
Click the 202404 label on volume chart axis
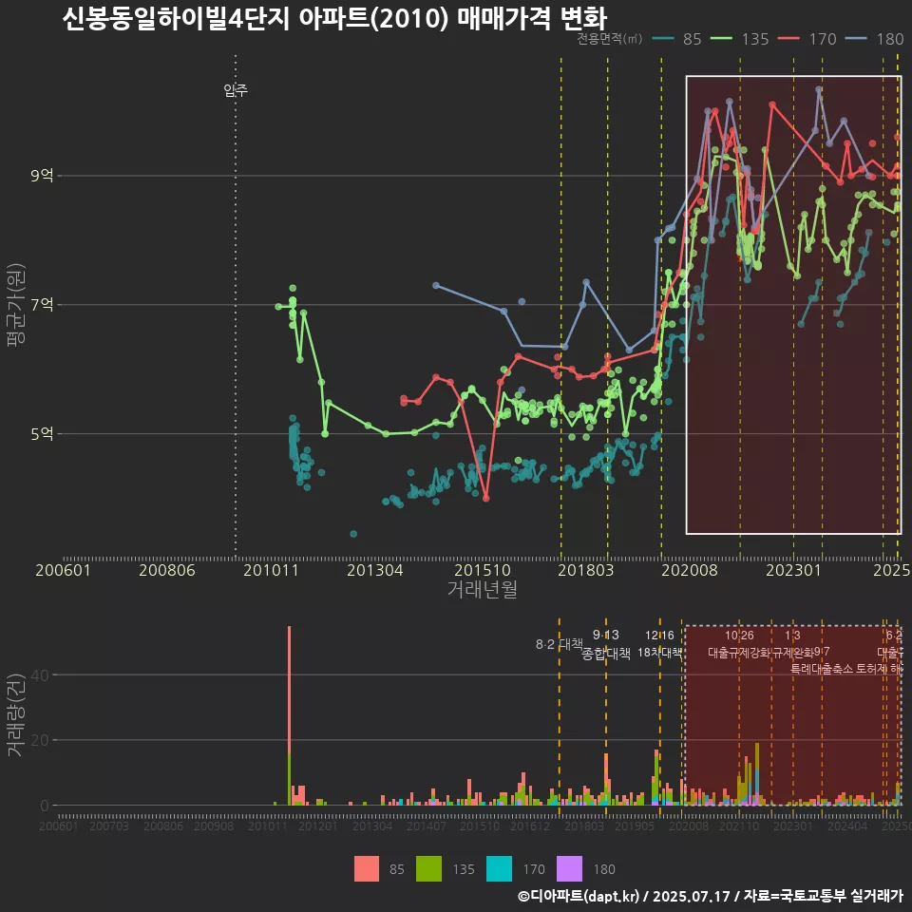click(847, 826)
